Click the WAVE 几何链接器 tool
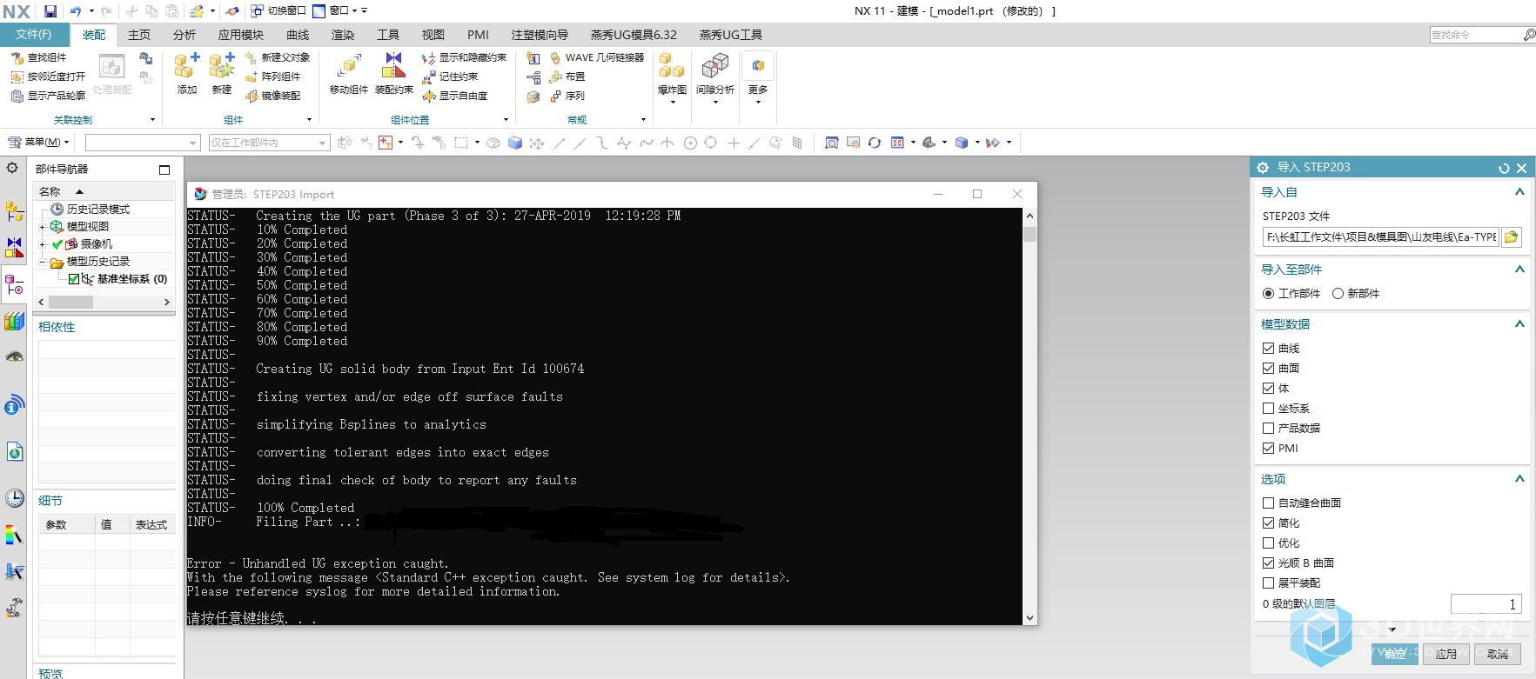Image resolution: width=1536 pixels, height=679 pixels. point(597,57)
